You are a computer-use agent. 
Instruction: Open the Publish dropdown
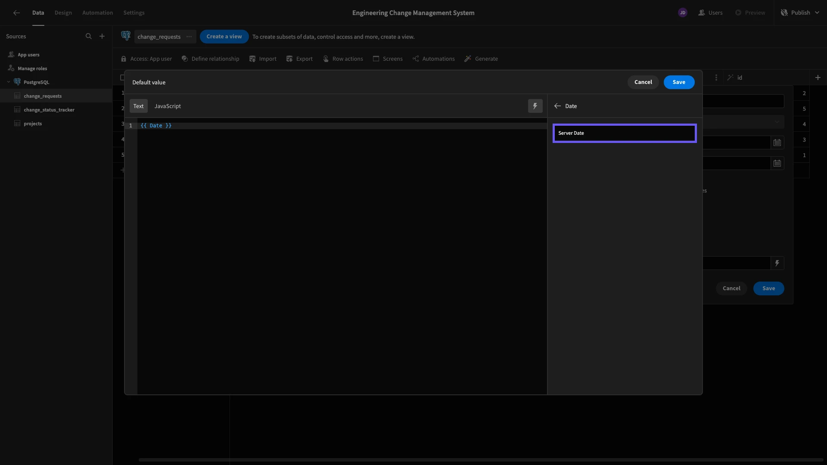pos(800,13)
